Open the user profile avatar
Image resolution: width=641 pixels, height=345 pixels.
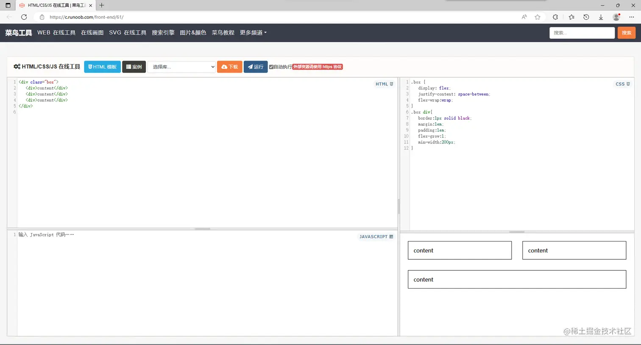point(616,17)
